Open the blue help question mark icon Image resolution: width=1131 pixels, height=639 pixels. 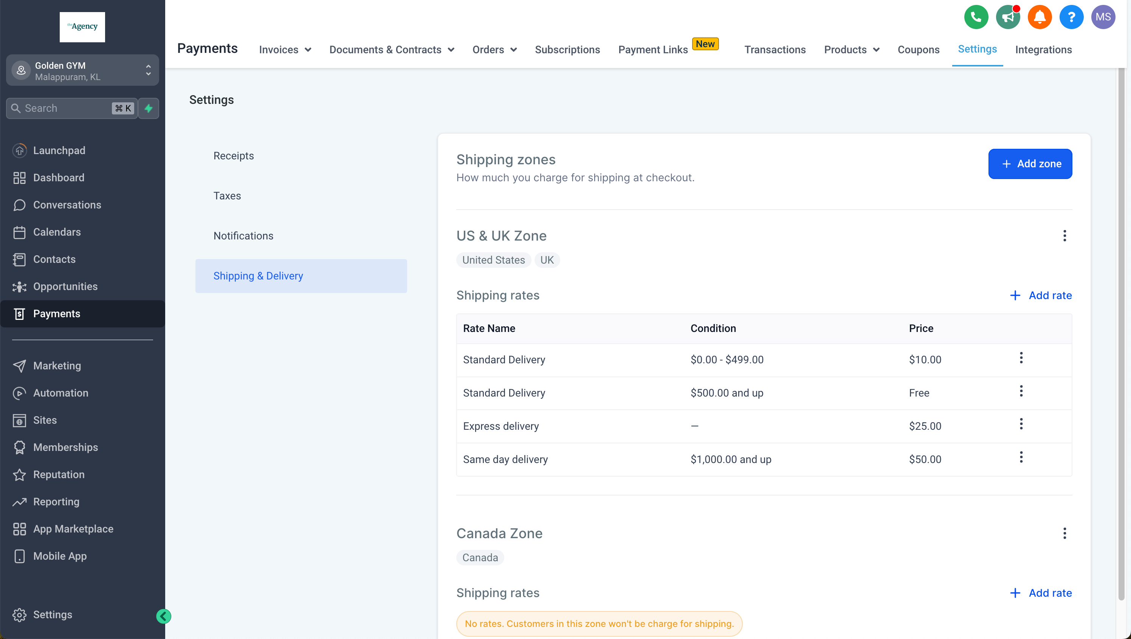point(1071,17)
